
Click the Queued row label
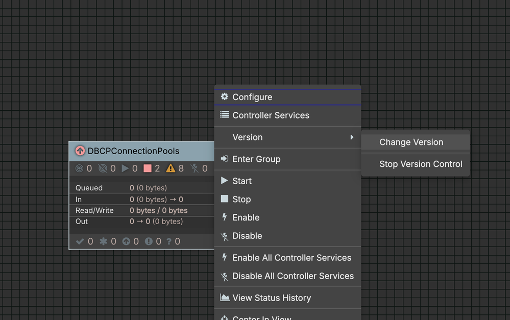coord(89,188)
